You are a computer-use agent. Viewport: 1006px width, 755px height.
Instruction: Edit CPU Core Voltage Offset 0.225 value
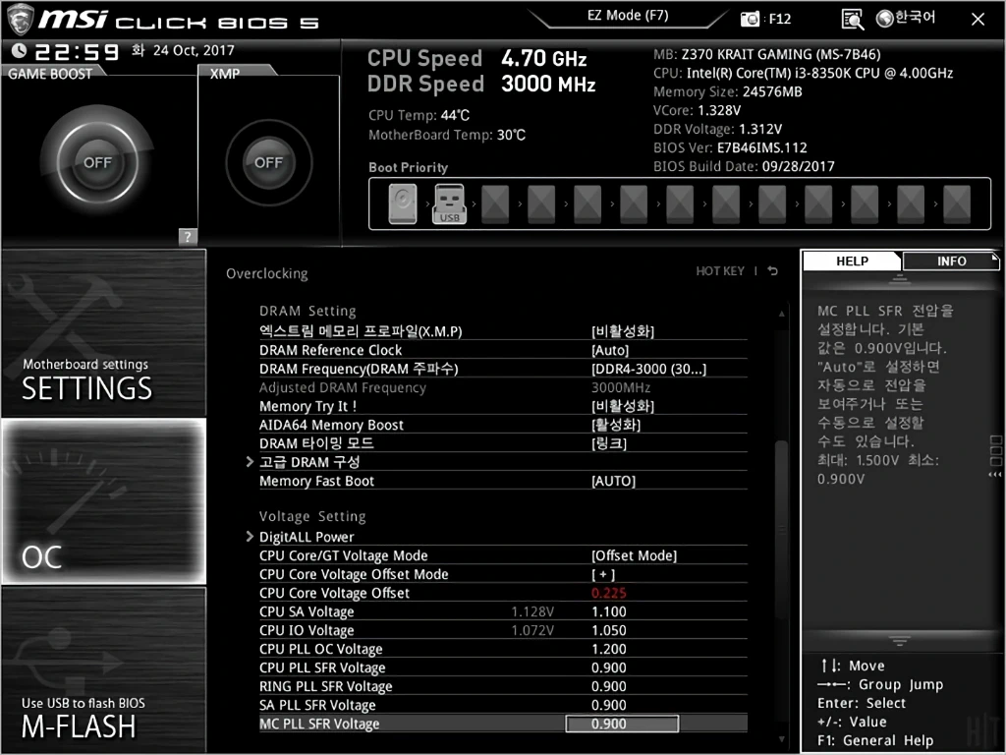point(608,593)
